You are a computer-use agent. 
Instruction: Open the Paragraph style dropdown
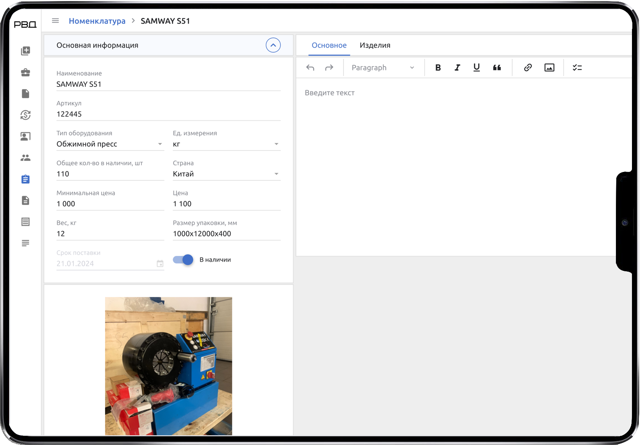pos(383,68)
